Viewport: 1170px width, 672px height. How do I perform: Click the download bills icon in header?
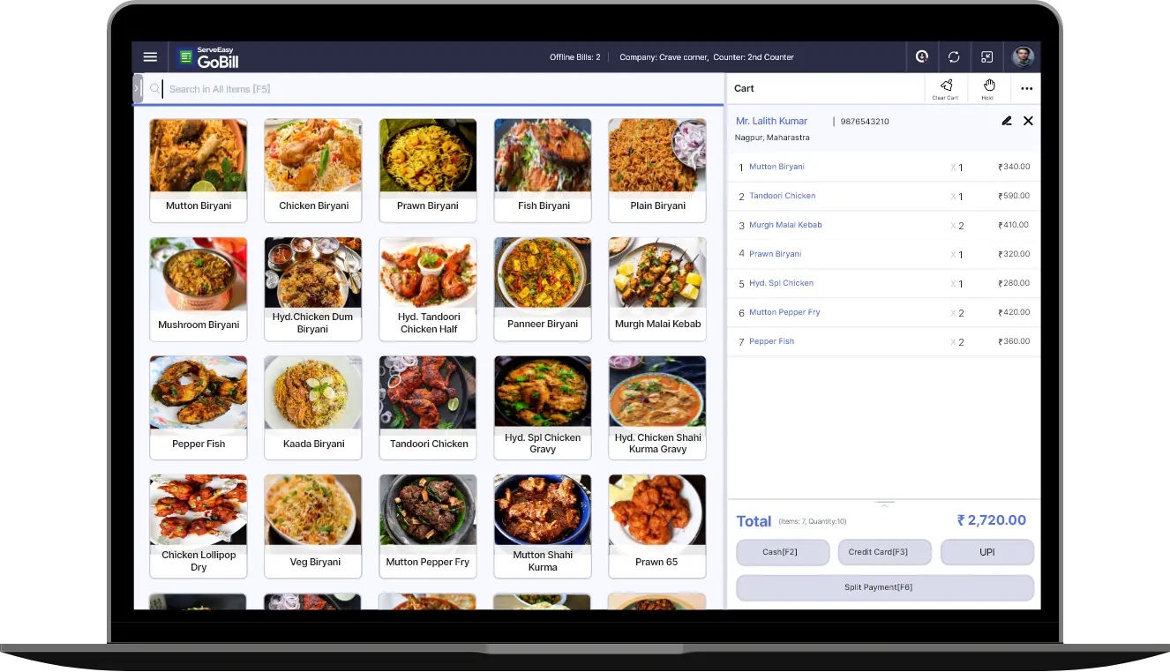[922, 57]
